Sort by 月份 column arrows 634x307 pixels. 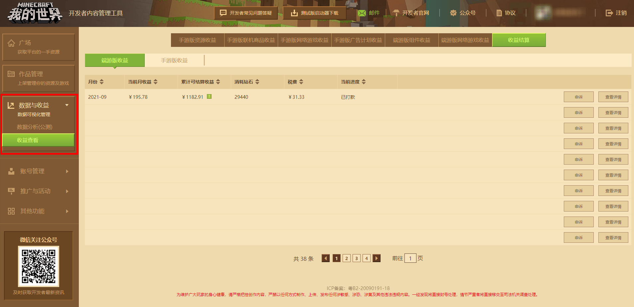102,82
